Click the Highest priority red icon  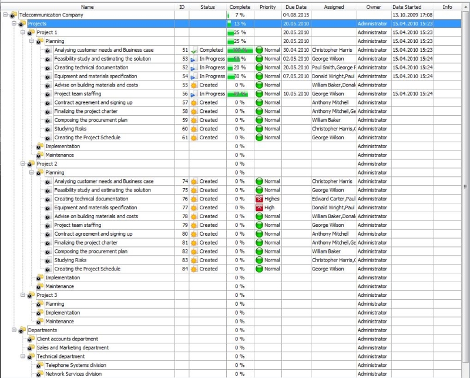pos(259,199)
